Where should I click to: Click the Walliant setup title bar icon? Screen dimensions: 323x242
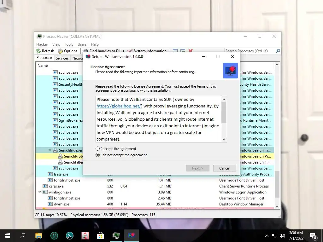[x=88, y=57]
